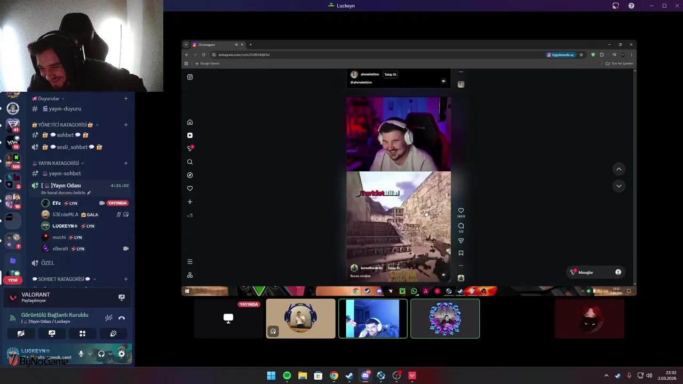Click Instagram notifications heart in sidebar
Screen dimensions: 683x384
tap(190, 188)
